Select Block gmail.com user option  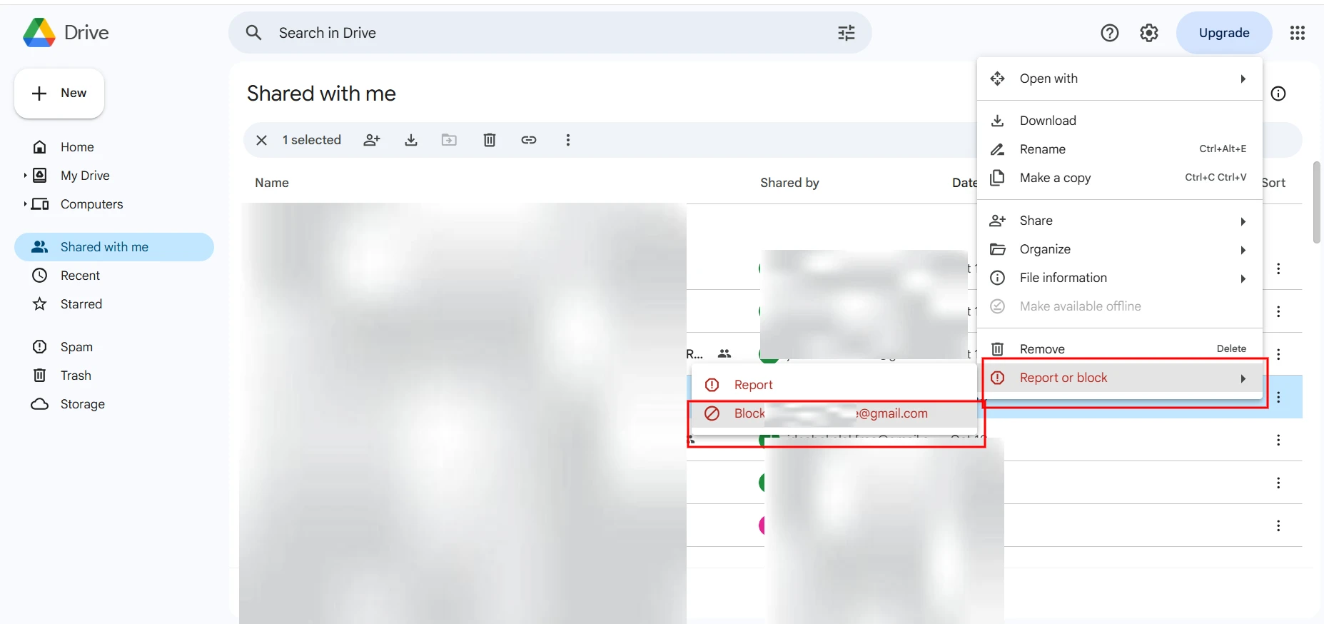point(831,413)
